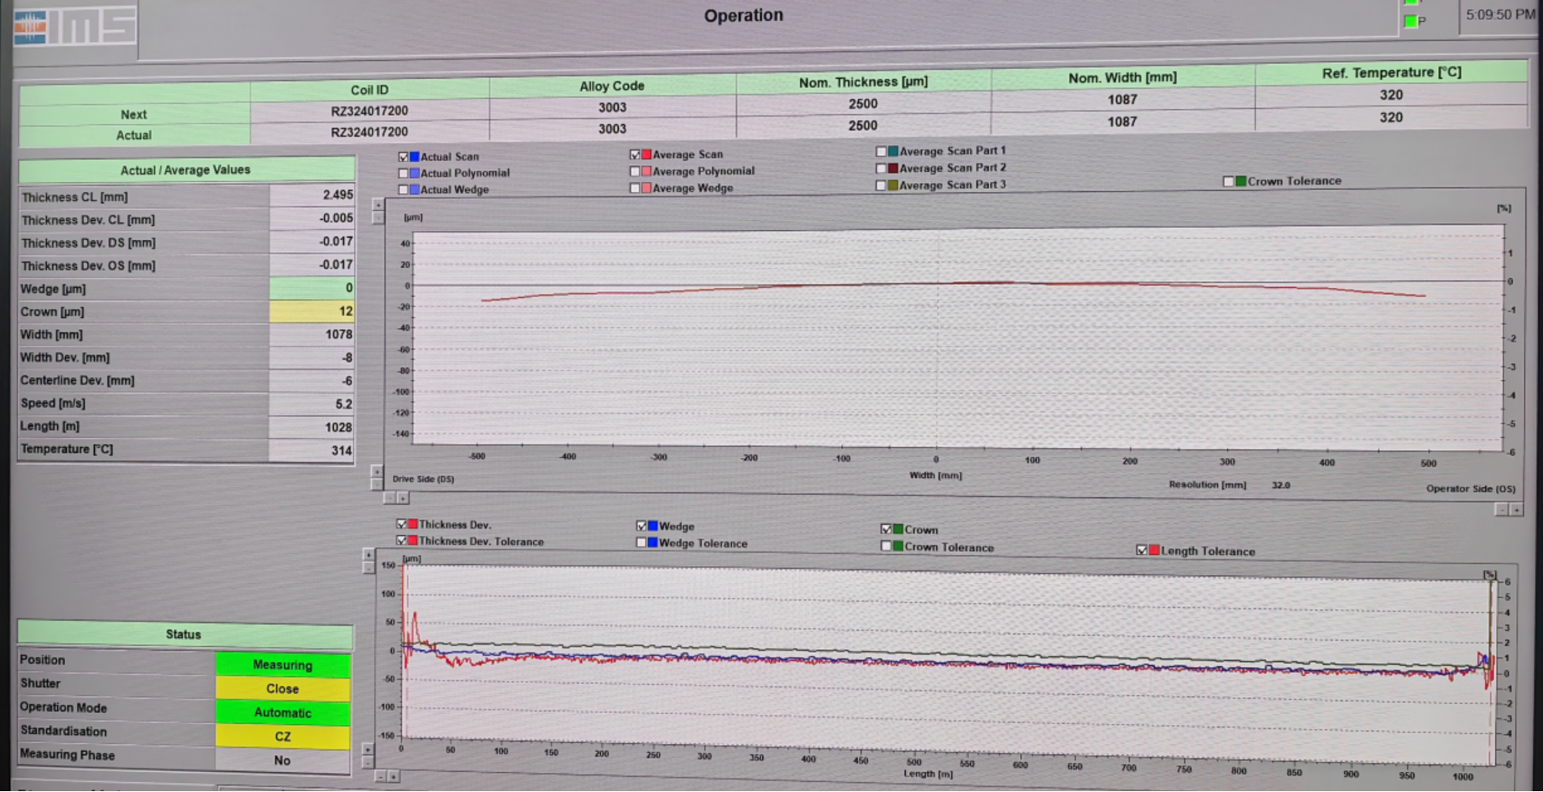Click the Actual / Average Values header
Viewport: 1543px width, 792px height.
coord(185,170)
